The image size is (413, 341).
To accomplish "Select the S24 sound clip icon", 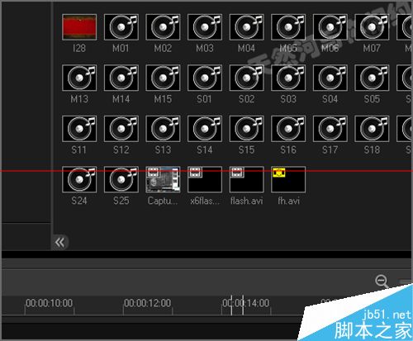I will tap(79, 179).
